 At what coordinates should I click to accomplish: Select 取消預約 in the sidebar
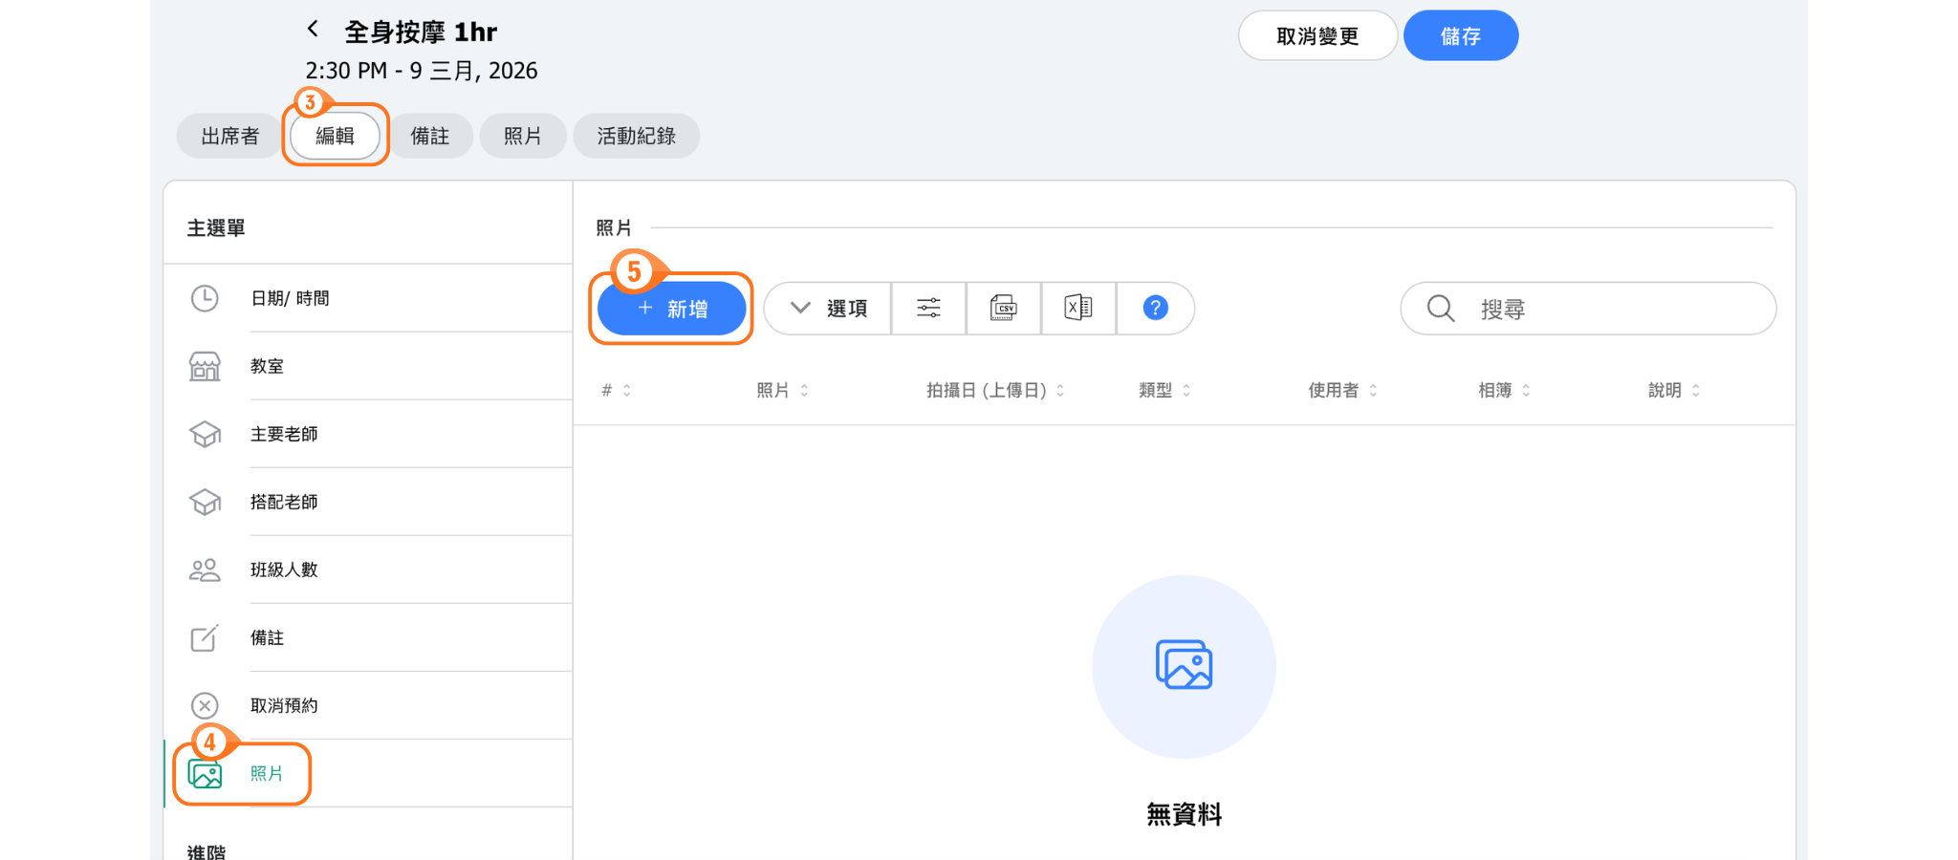[284, 705]
